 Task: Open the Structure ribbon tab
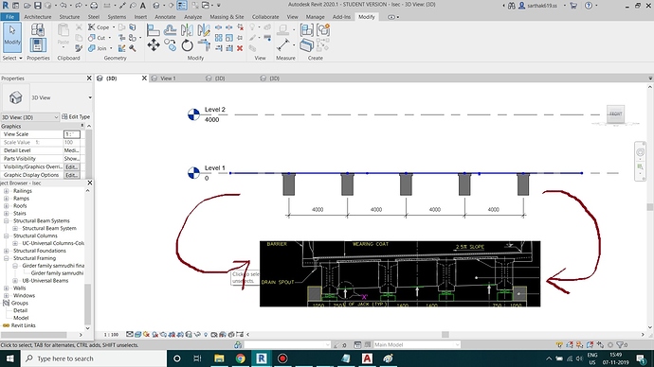tap(69, 17)
